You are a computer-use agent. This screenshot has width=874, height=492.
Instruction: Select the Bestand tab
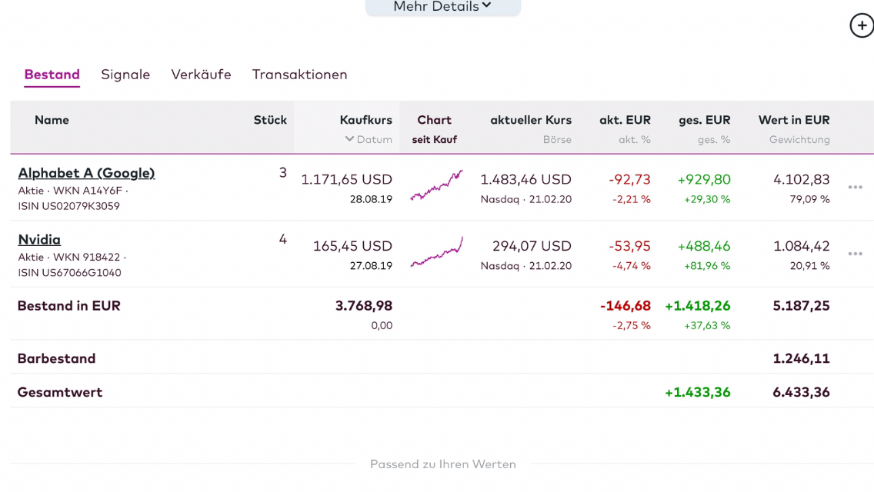[x=52, y=75]
